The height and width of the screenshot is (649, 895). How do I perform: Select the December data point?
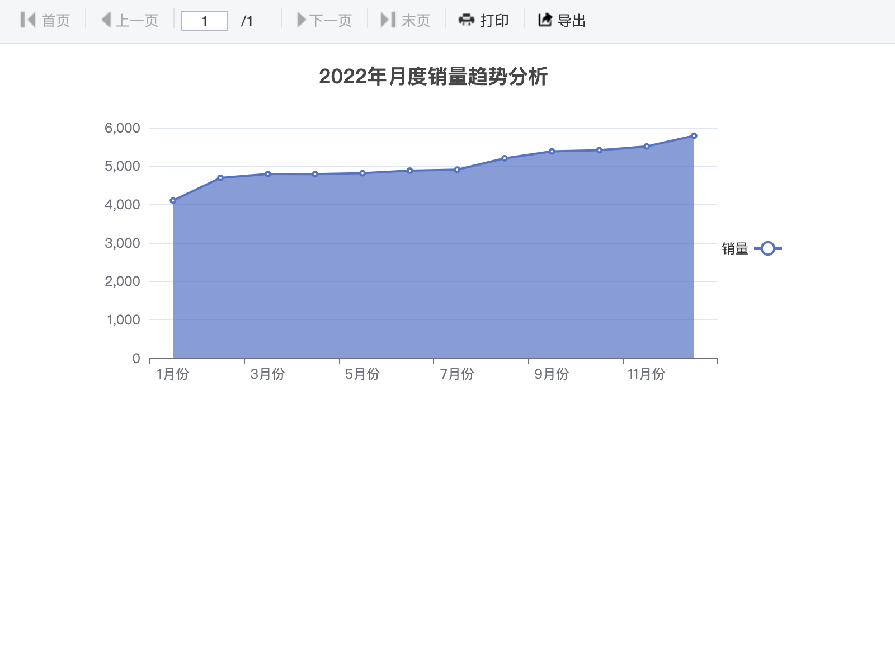pos(694,136)
